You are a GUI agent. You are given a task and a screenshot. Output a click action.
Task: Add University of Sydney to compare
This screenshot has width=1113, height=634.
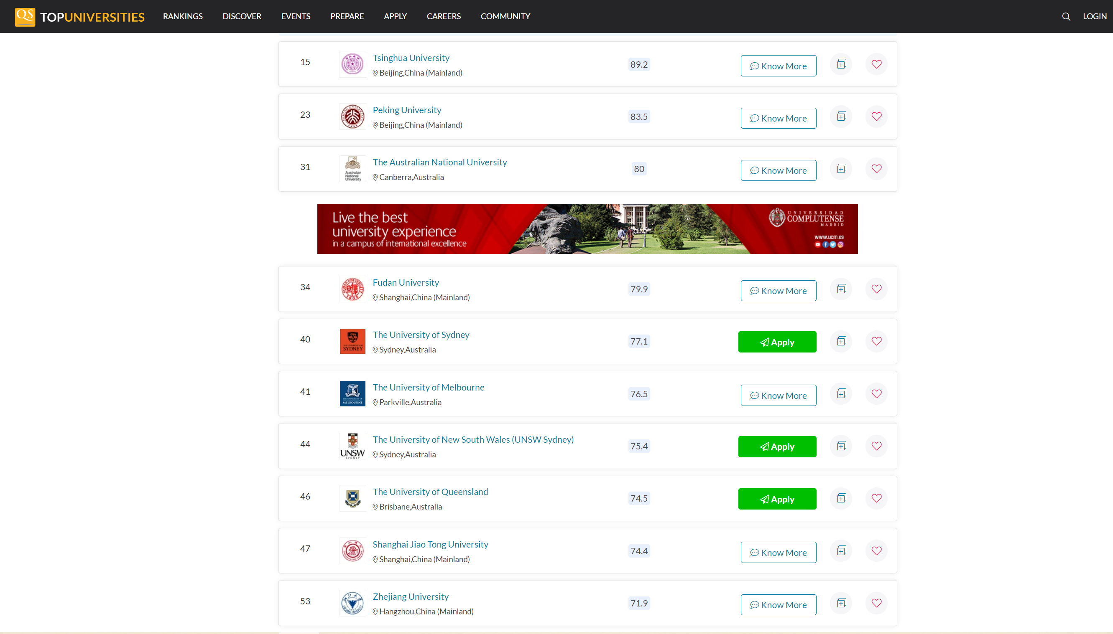click(x=841, y=341)
